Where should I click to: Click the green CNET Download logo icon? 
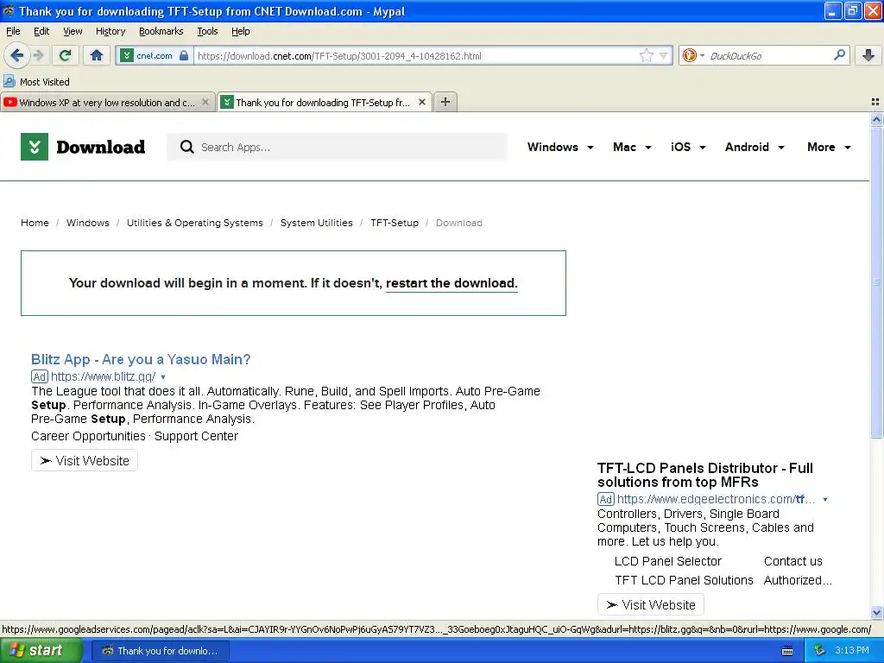pyautogui.click(x=35, y=147)
